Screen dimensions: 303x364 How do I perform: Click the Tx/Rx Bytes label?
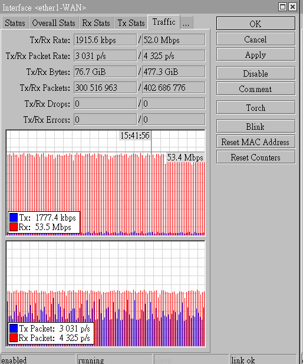click(48, 72)
